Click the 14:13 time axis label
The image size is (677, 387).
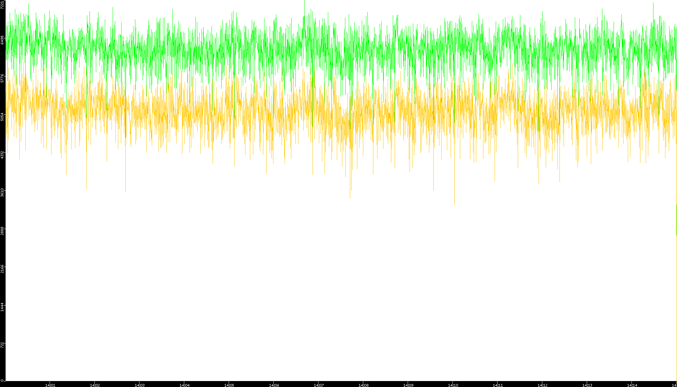tap(587, 385)
